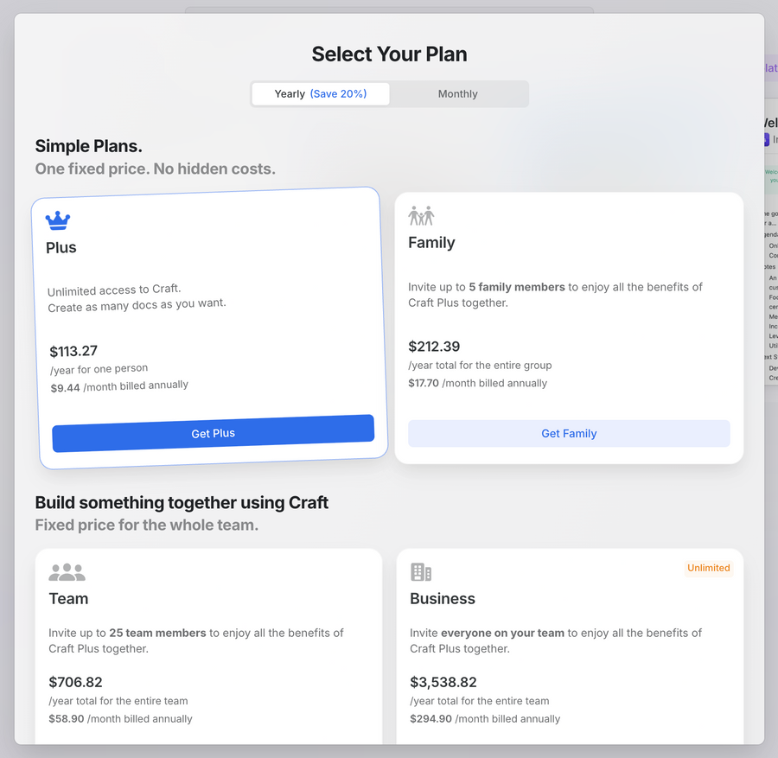Click the $113.27 yearly price on Plus
The height and width of the screenshot is (758, 778).
[73, 351]
